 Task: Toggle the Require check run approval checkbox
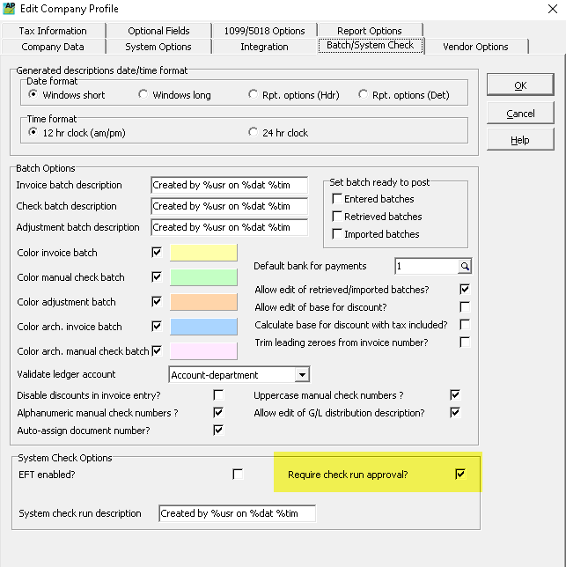pyautogui.click(x=459, y=475)
